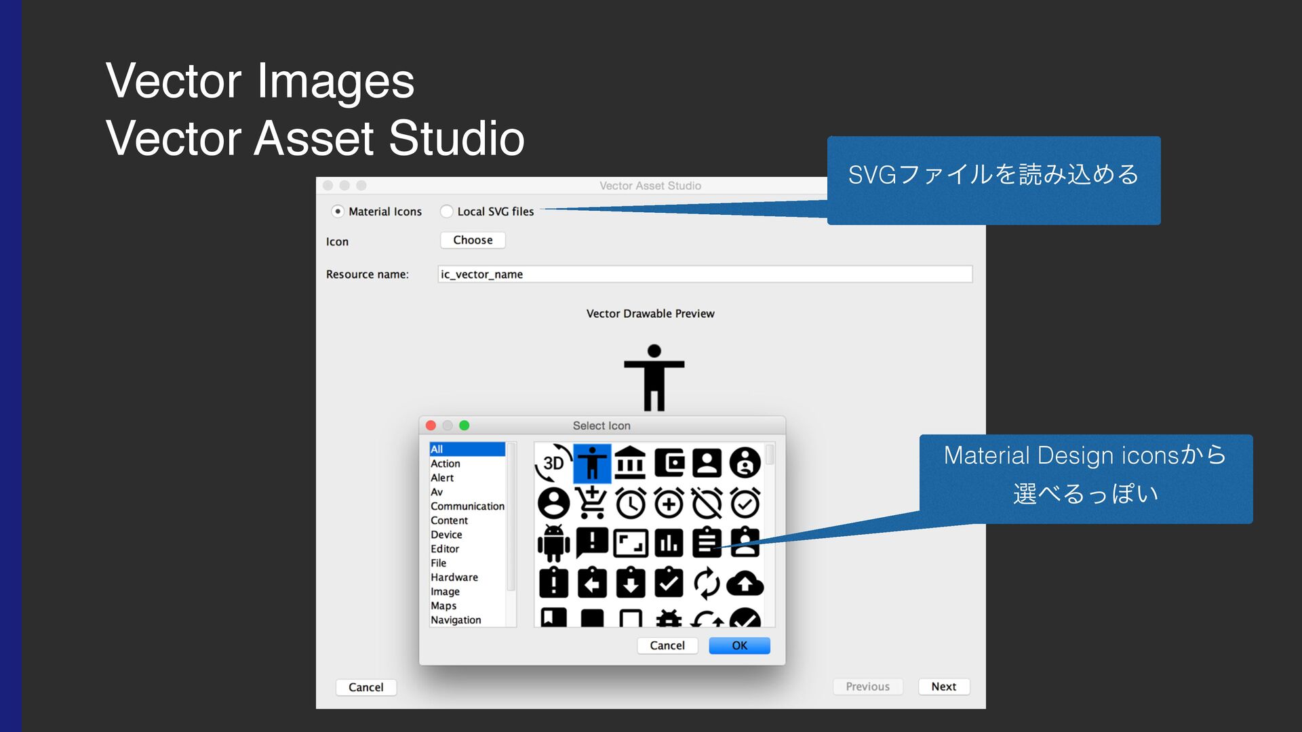This screenshot has height=732, width=1302.
Task: Select the assignment return left-arrow icon
Action: [x=592, y=582]
